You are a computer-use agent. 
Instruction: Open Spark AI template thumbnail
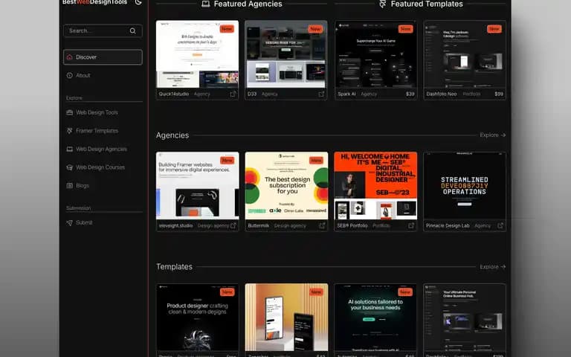[x=375, y=54]
